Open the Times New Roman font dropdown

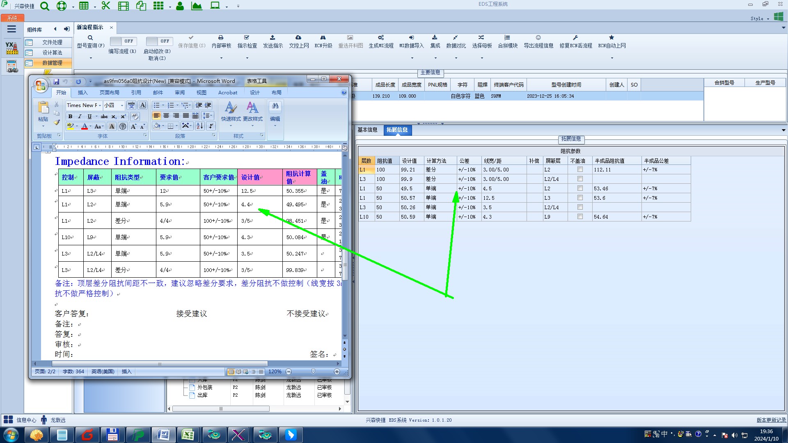coord(100,105)
